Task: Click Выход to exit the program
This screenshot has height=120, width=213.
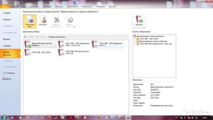Action: tap(8, 79)
